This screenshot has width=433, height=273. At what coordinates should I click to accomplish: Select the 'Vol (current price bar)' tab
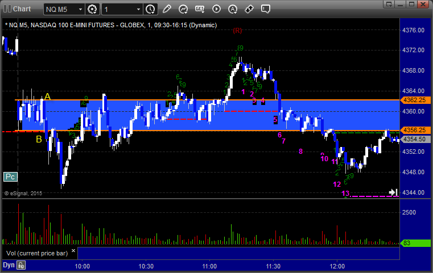tap(37, 253)
